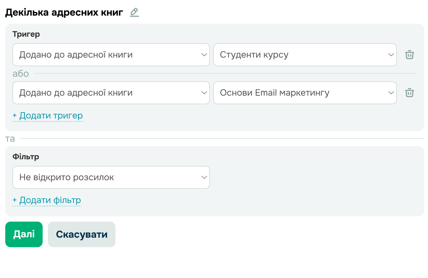Click the або separator label between triggers

pos(21,74)
